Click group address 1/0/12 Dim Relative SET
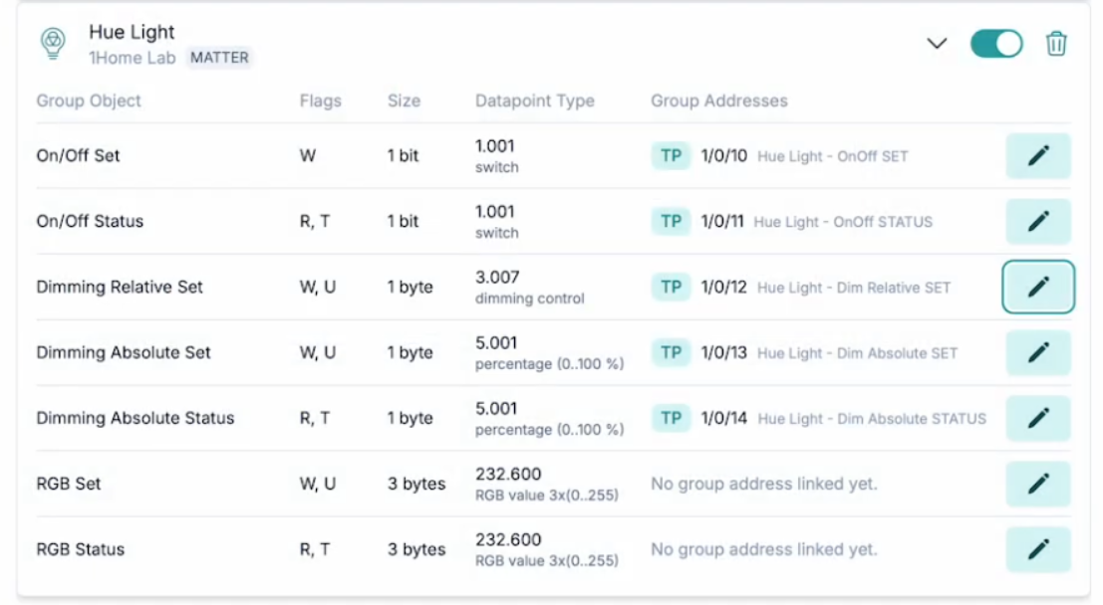 826,288
